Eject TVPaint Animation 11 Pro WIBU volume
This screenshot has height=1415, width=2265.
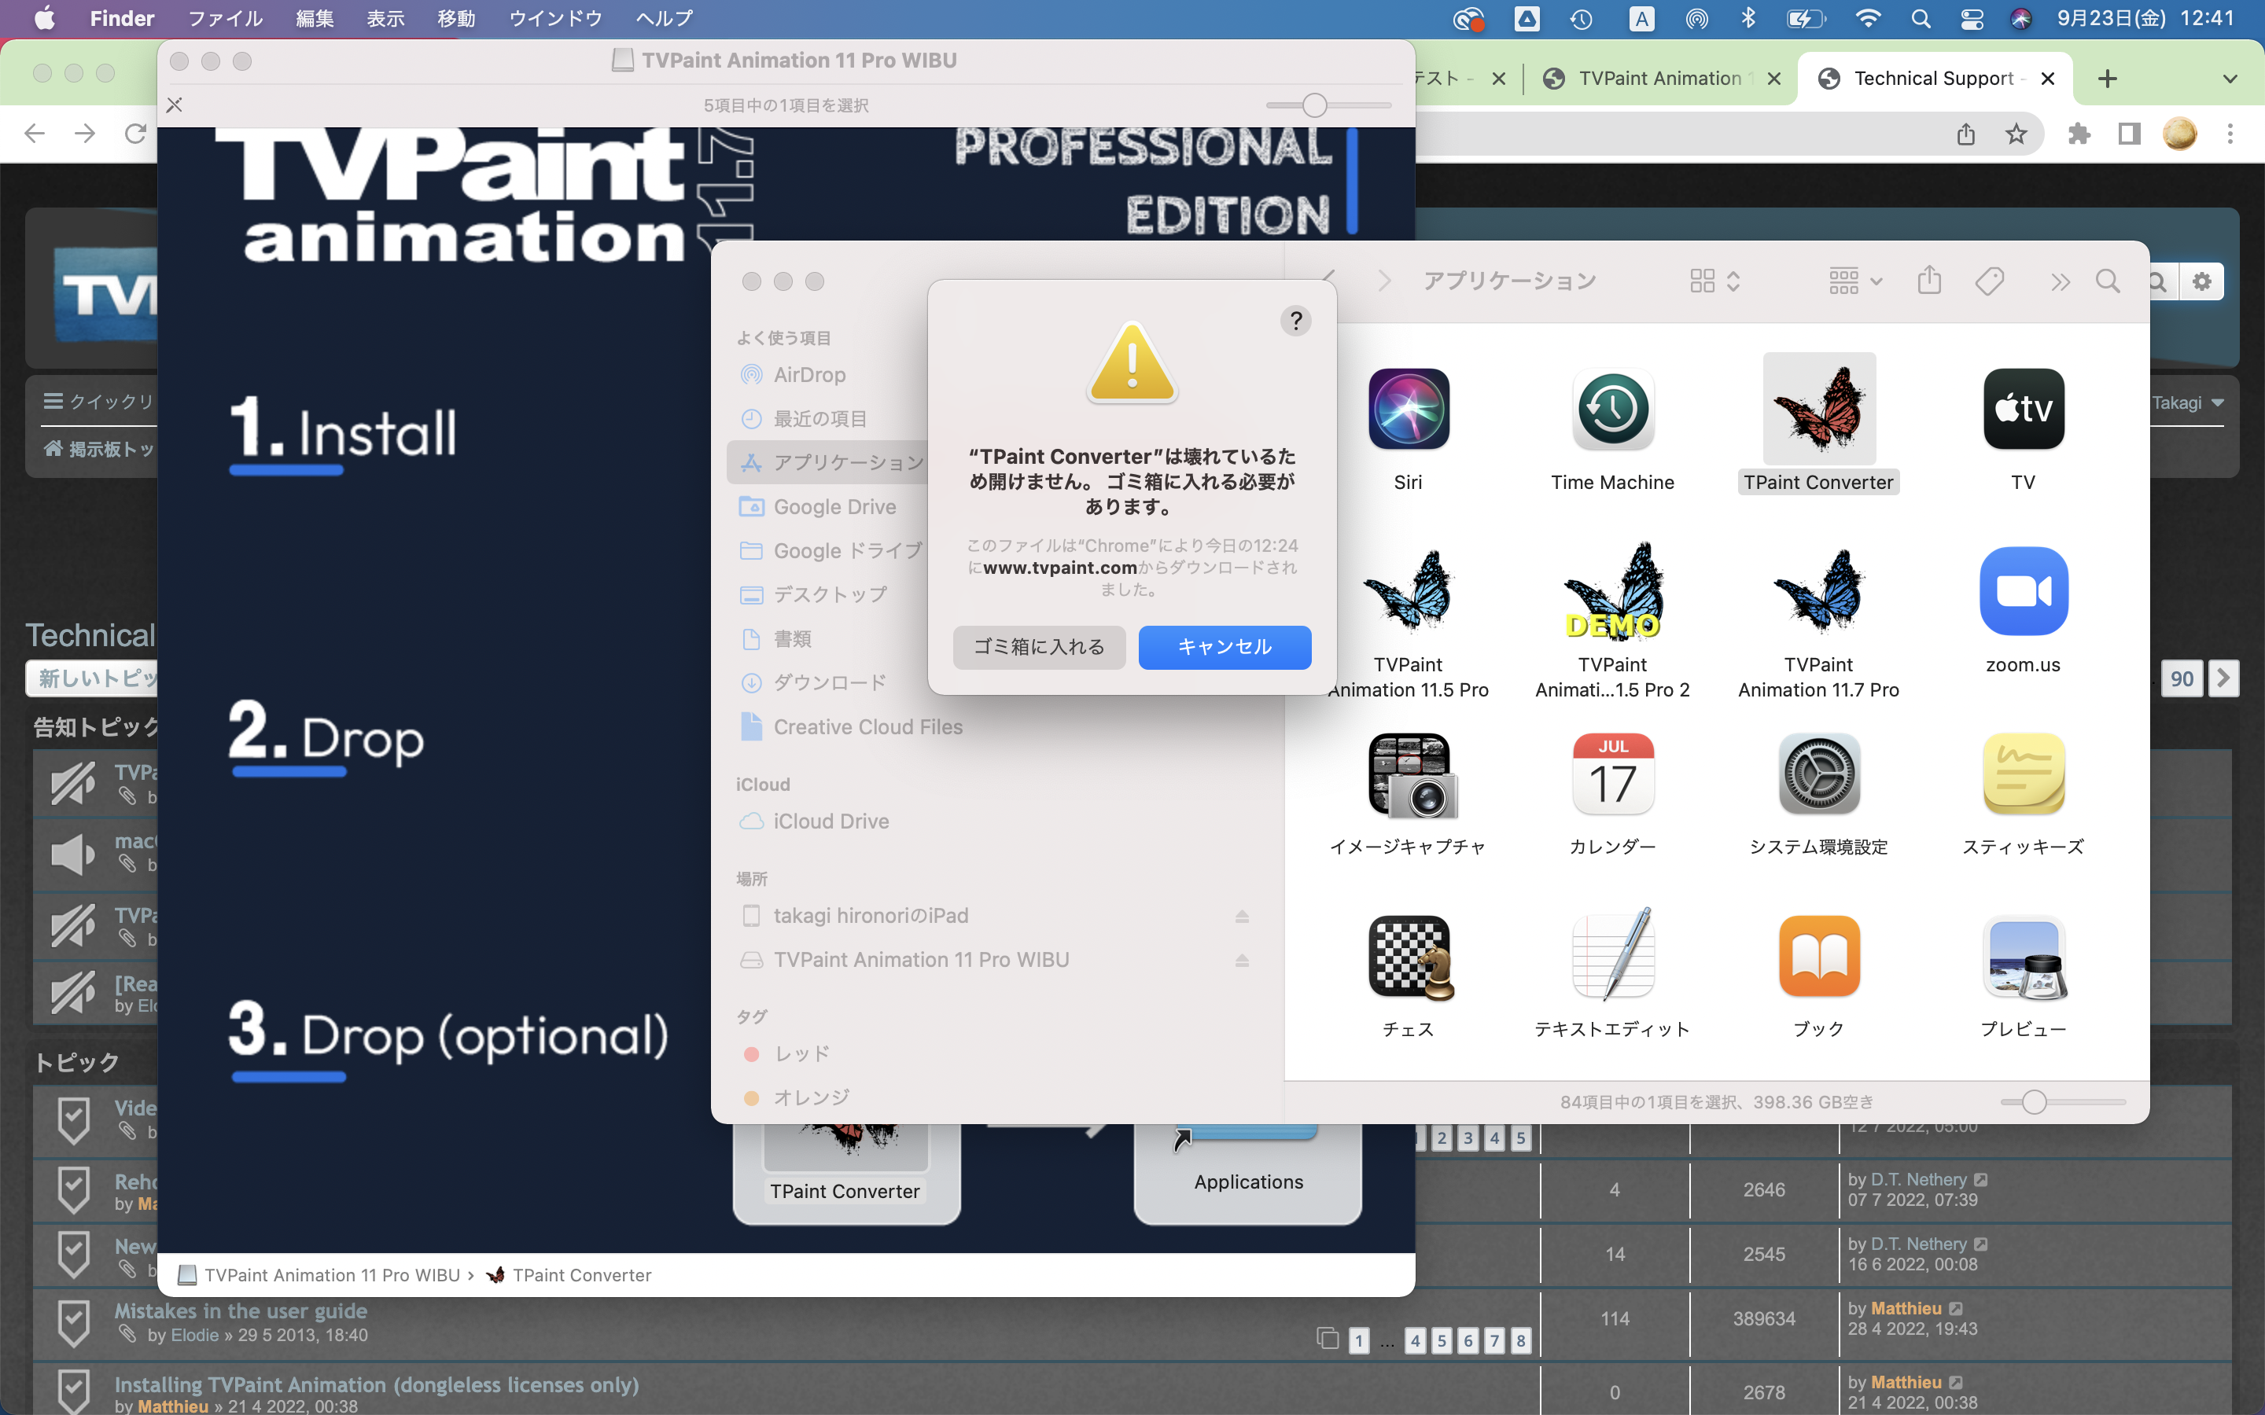[x=1242, y=960]
